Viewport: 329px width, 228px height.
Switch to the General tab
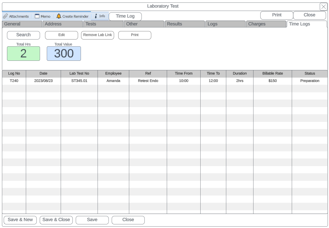(22, 24)
